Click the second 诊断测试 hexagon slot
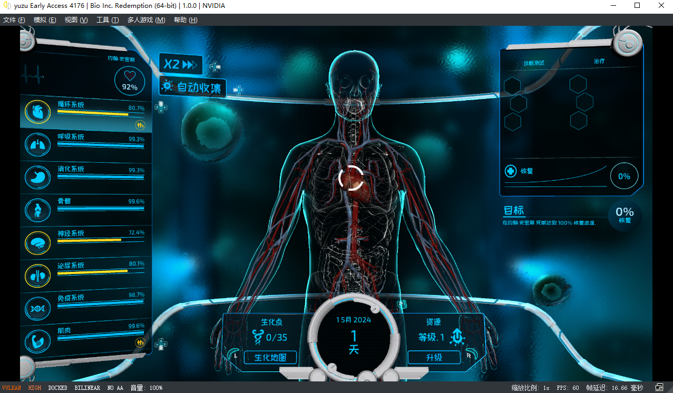The image size is (673, 393). tap(519, 103)
